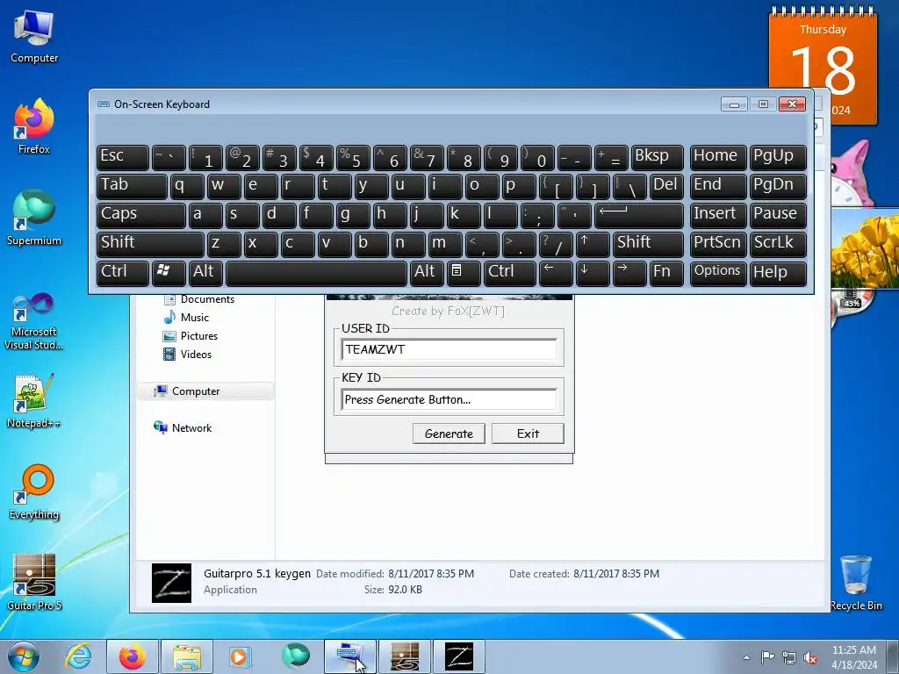Click the Del key
Screen dimensions: 899x674
[666, 187]
